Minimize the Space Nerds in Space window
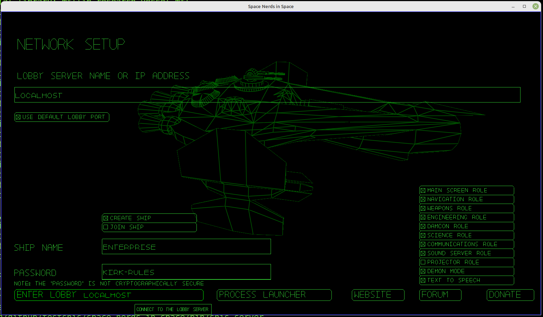Viewport: 543px width, 317px height. [x=513, y=6]
